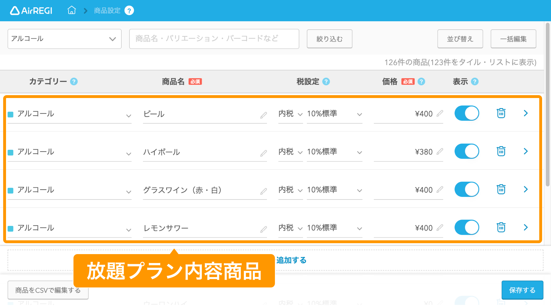This screenshot has height=307, width=551.
Task: Open ビール details arrow
Action: (x=526, y=113)
